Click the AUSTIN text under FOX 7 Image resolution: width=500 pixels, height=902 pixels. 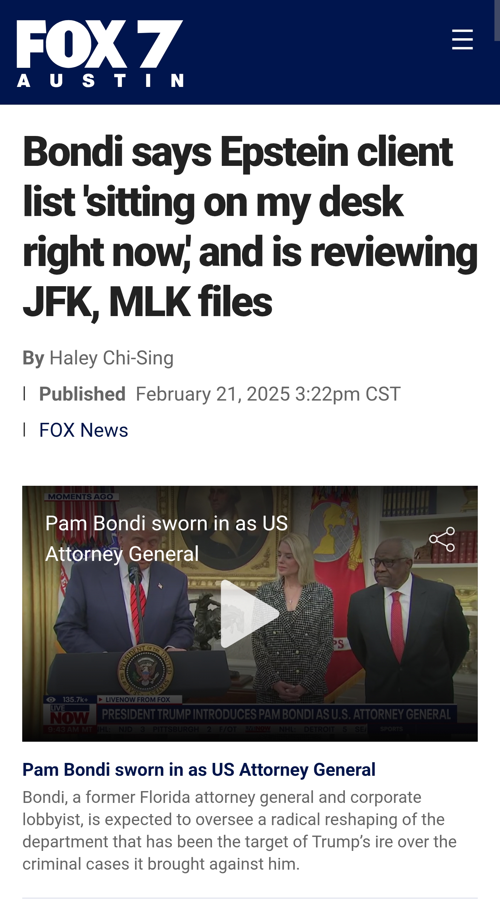100,80
